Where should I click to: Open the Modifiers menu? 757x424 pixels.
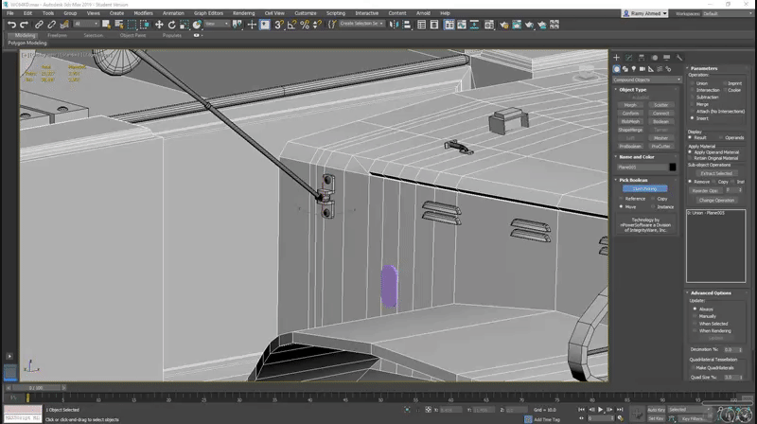tap(143, 13)
